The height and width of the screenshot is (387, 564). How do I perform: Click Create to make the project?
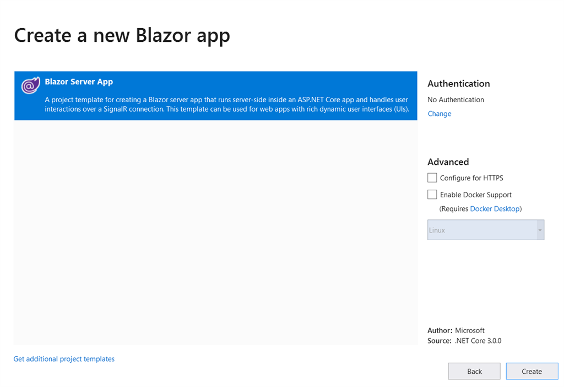[532, 371]
